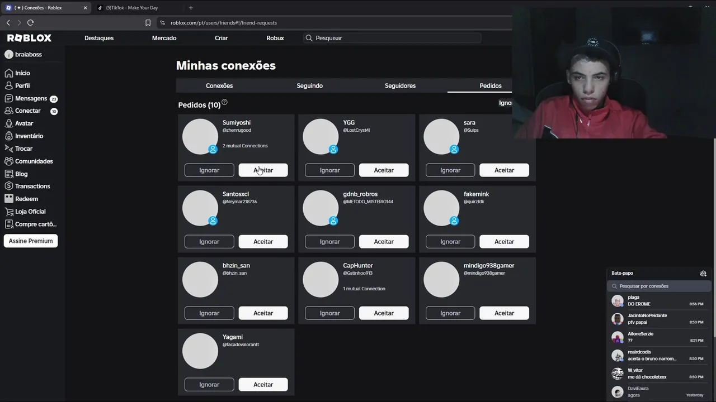Open Mensagens icon in sidebar

(x=8, y=98)
